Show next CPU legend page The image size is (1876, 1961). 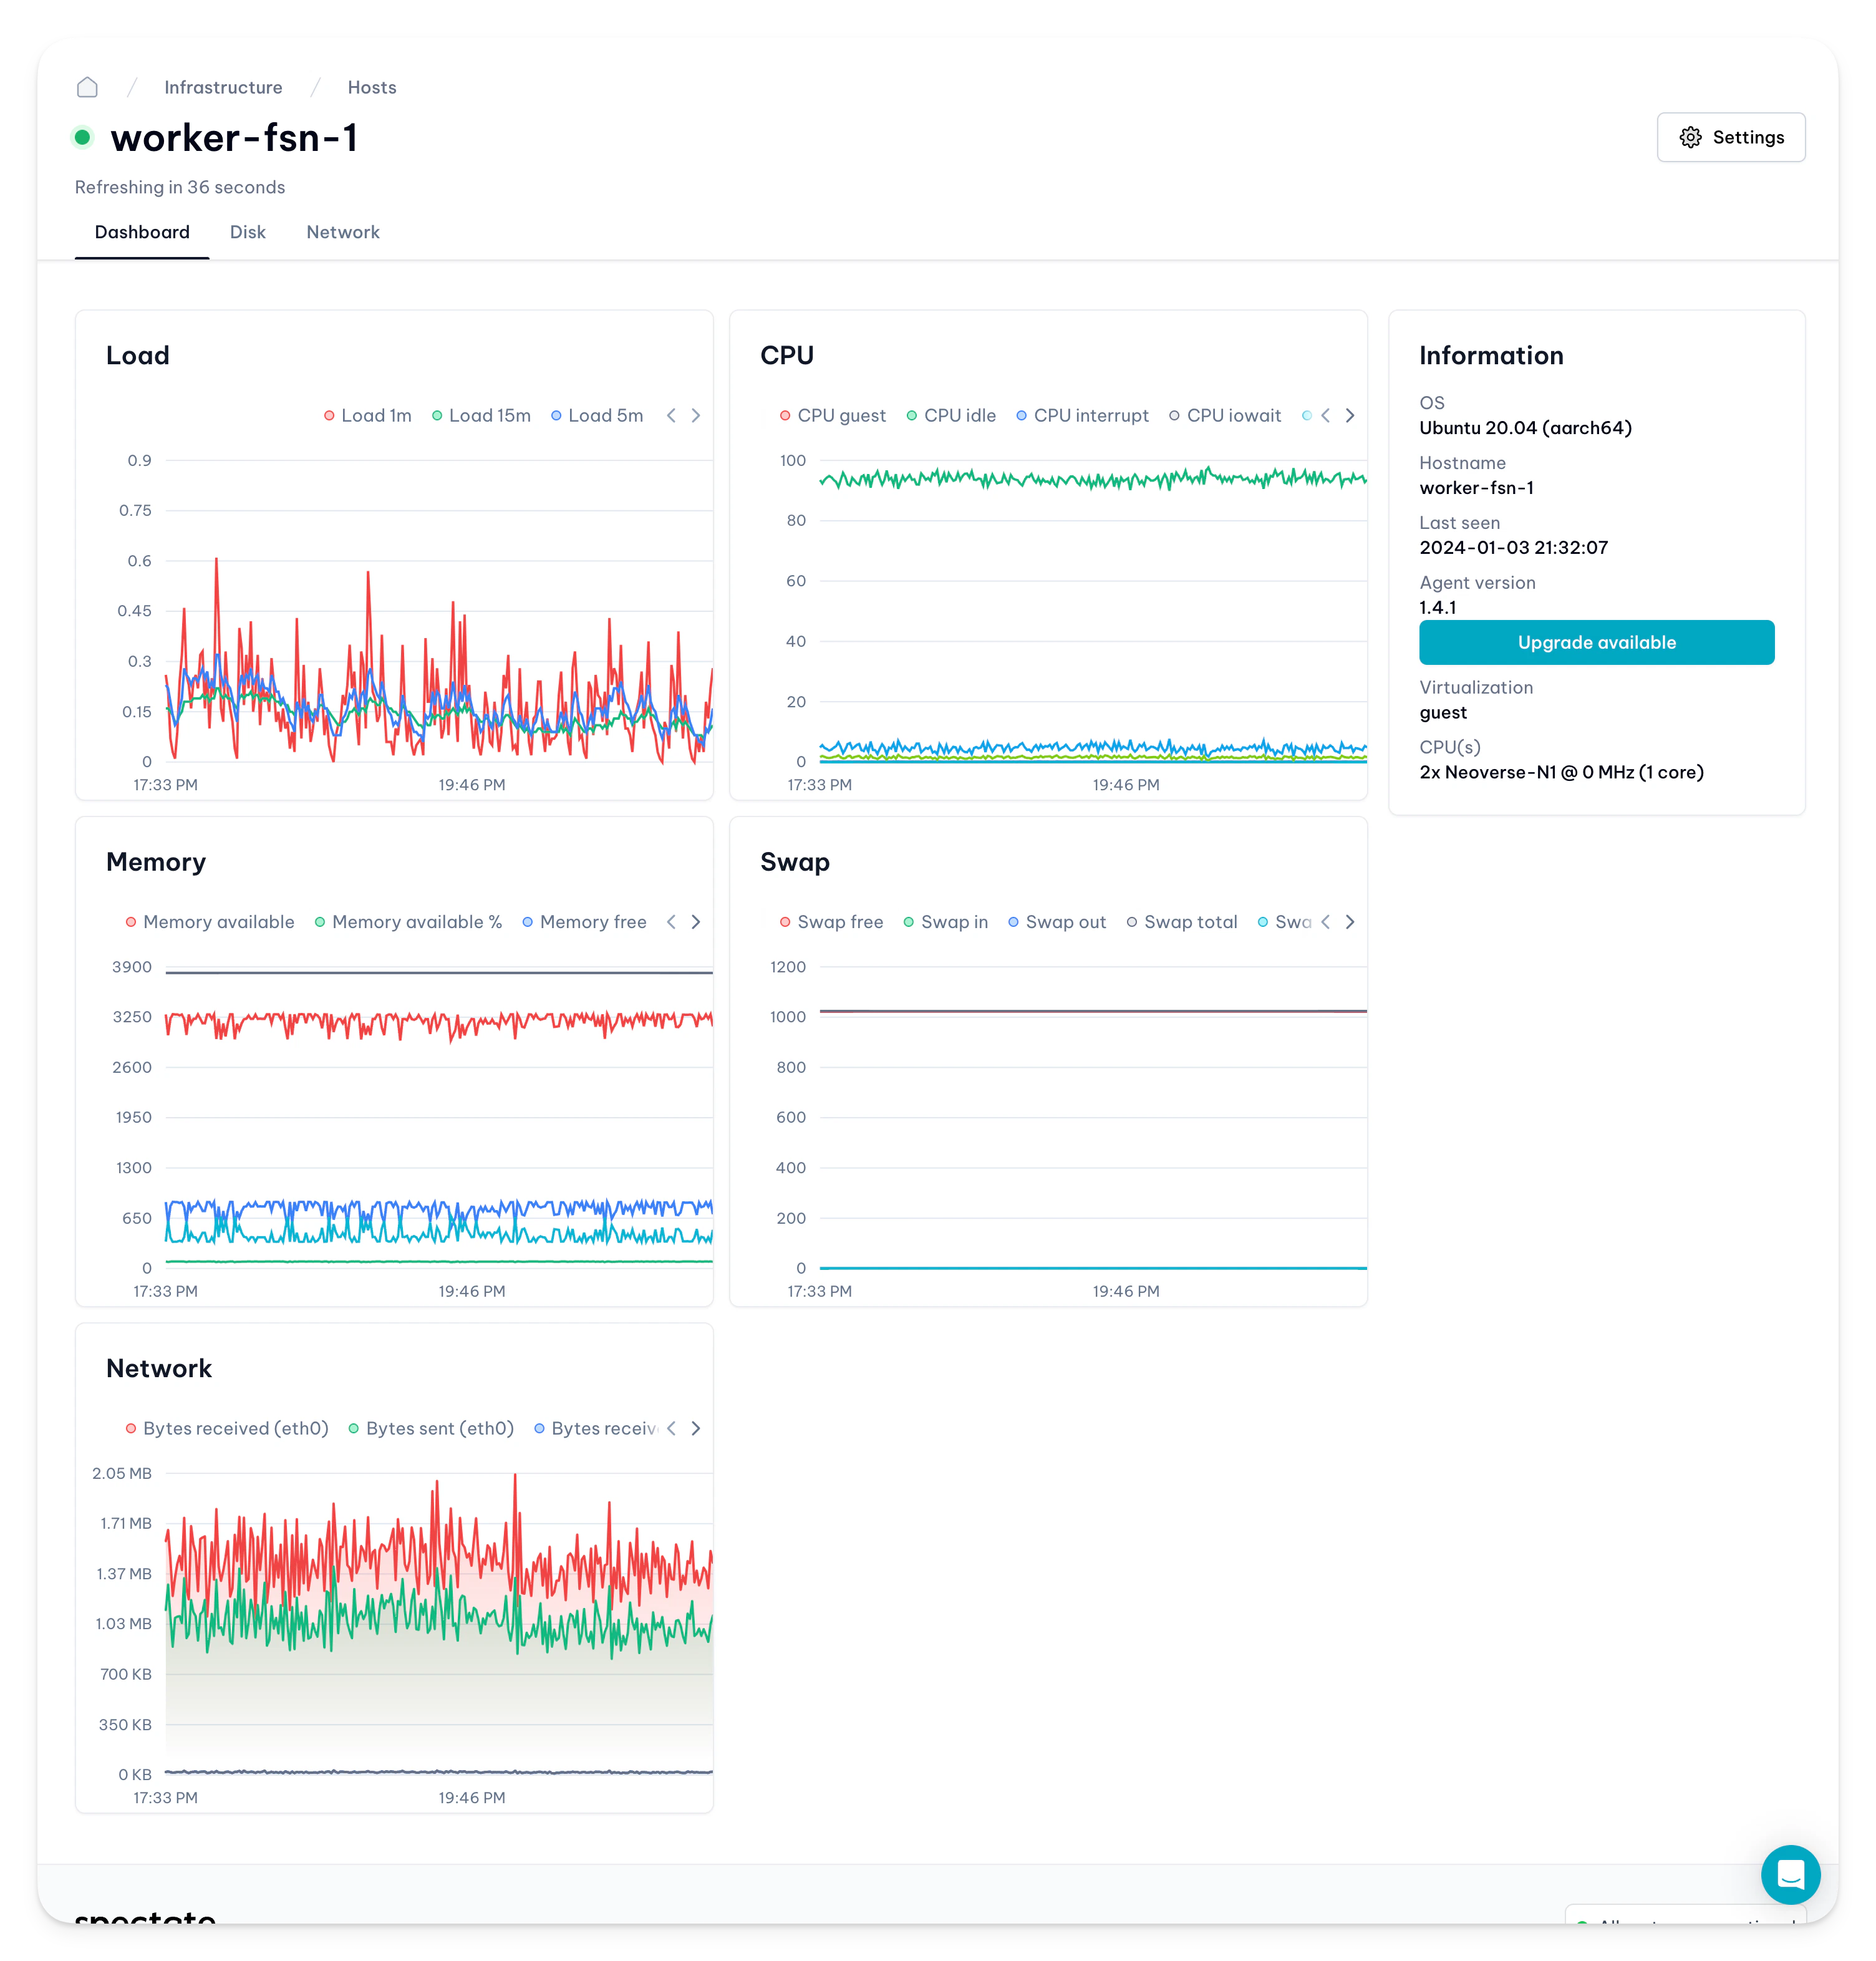[1350, 415]
